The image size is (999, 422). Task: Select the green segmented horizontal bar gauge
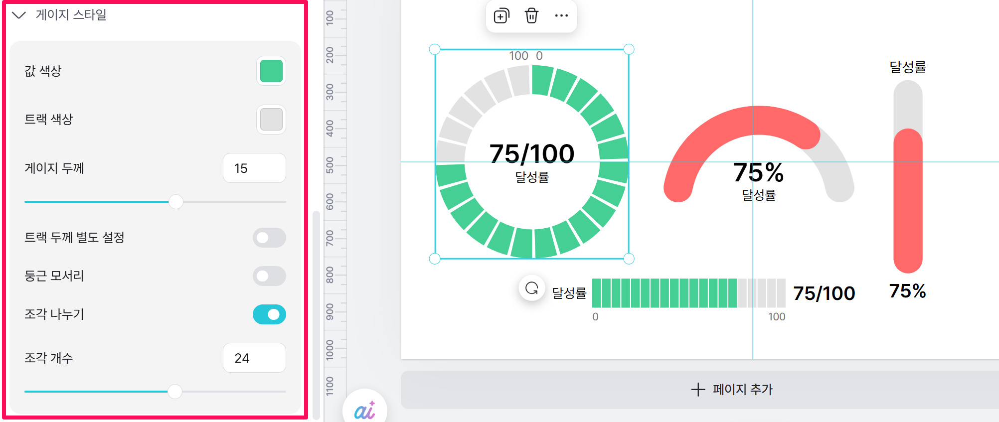click(688, 293)
